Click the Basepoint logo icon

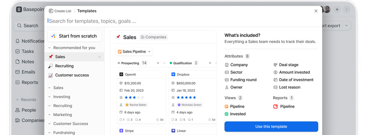click(19, 10)
